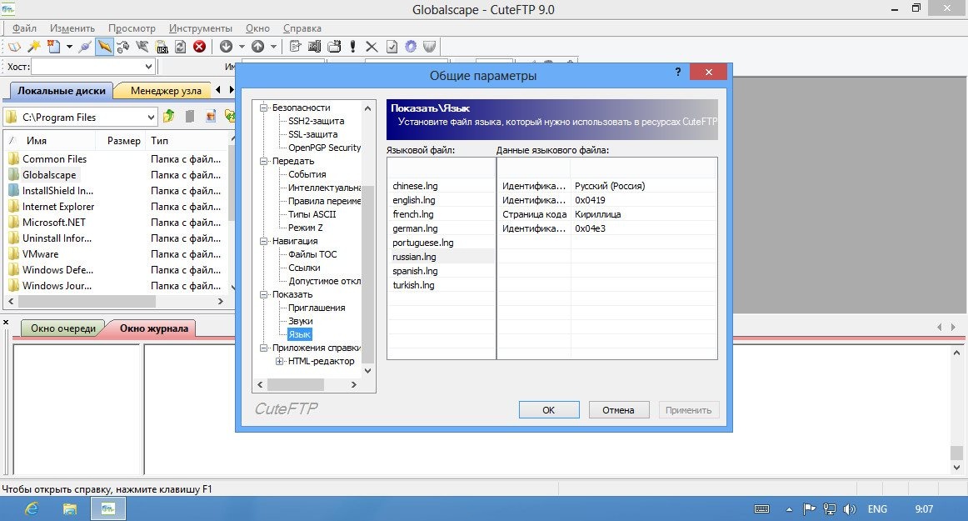Screen dimensions: 968x521
Task: Click the settings tree vertical scrollbar down arrow
Action: tap(368, 371)
